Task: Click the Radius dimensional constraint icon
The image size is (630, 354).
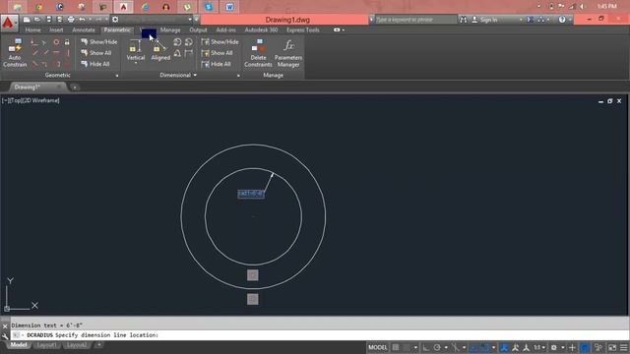Action: coord(177,42)
